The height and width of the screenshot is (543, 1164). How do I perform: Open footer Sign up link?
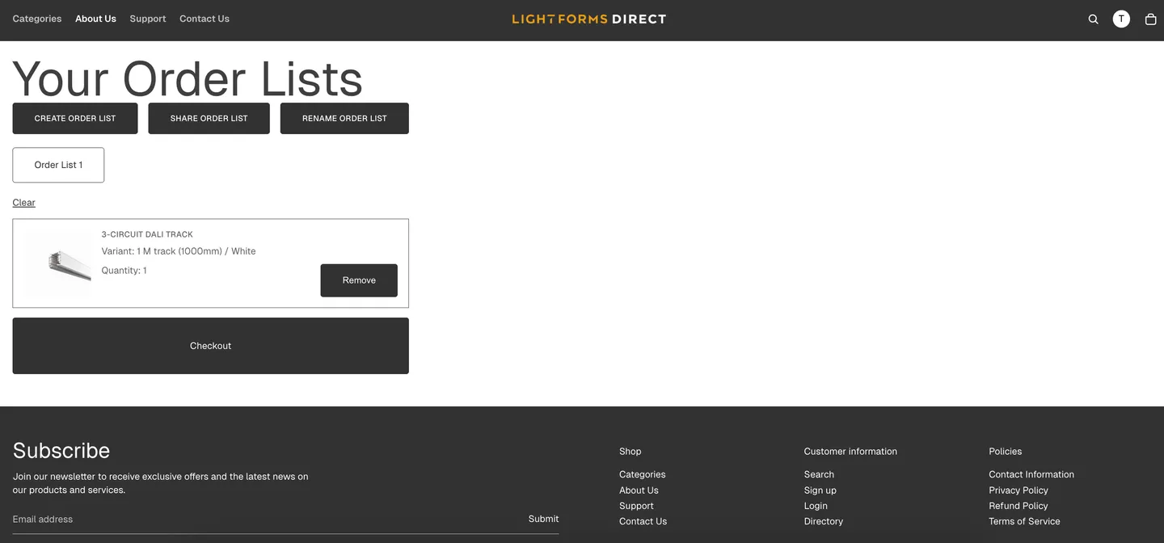pyautogui.click(x=820, y=490)
